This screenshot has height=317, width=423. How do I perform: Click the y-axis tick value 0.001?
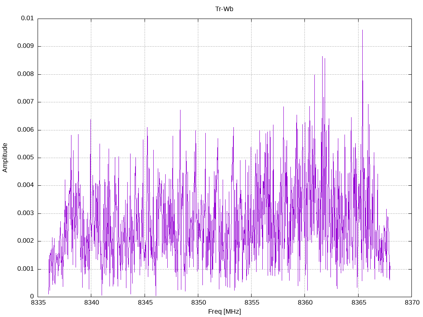coord(26,269)
